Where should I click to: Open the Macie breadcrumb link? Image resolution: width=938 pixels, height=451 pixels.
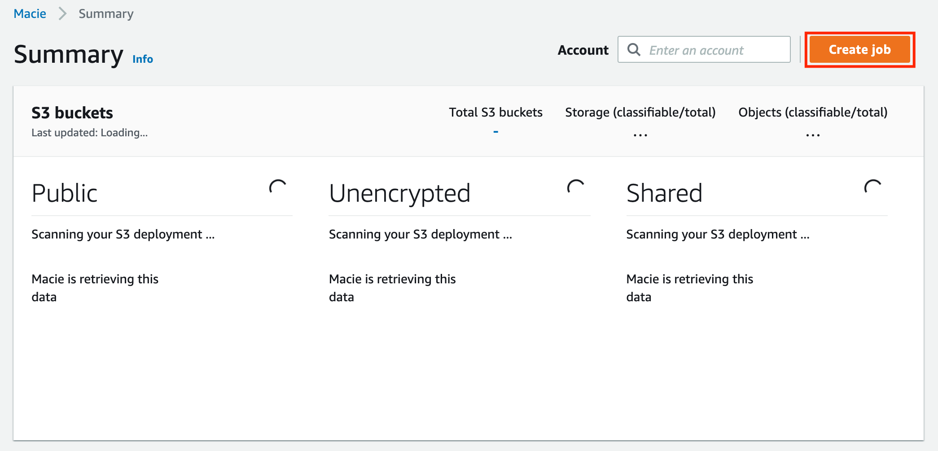30,14
